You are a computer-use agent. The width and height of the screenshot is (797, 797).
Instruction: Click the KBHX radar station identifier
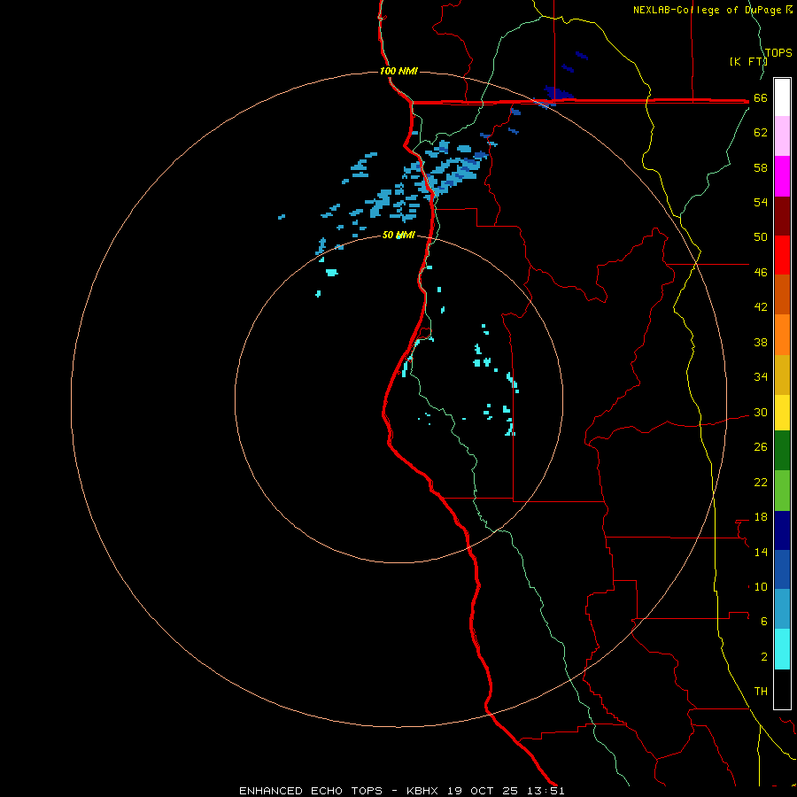[x=422, y=791]
